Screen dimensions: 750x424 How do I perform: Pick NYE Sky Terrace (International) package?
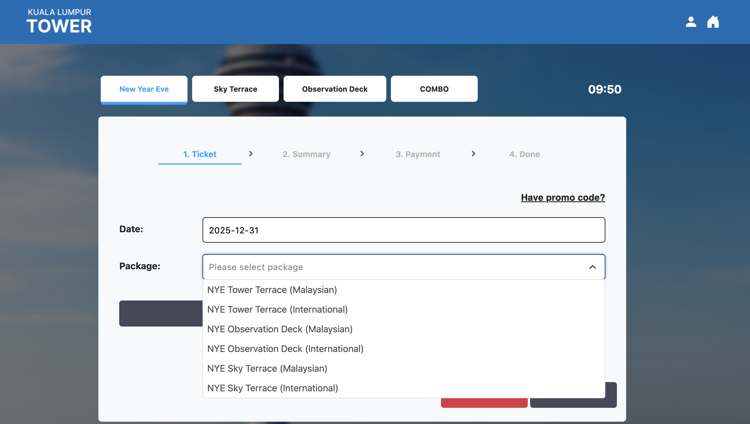click(272, 388)
